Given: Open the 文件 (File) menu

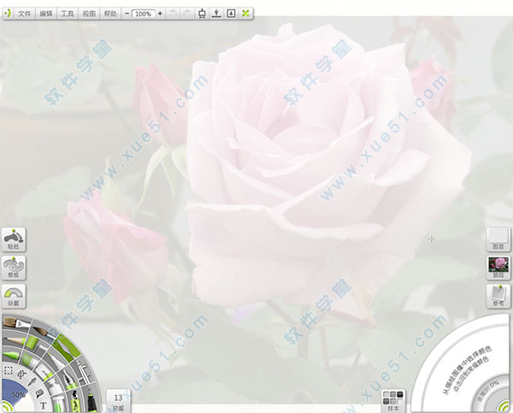Looking at the screenshot, I should [x=25, y=14].
